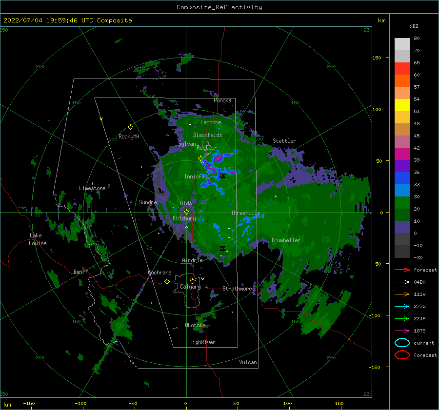
Task: Click the orange 111V arrow legend icon
Action: pos(402,294)
